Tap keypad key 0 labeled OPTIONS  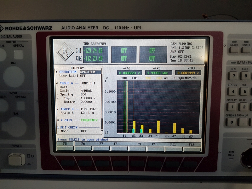click(x=232, y=122)
